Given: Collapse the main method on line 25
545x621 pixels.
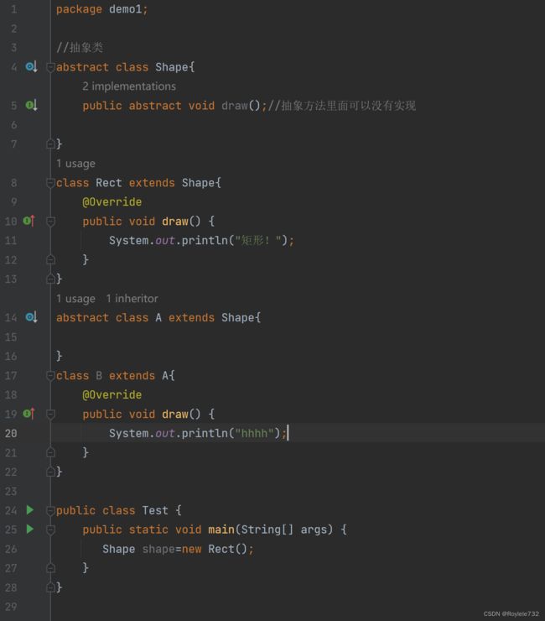Looking at the screenshot, I should coord(50,530).
